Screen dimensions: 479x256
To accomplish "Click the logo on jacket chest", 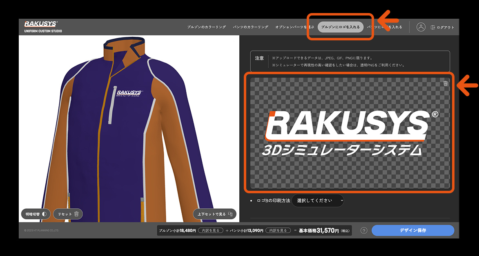I will coord(129,95).
